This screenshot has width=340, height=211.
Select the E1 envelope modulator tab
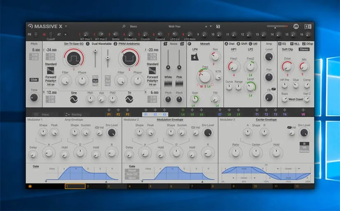tap(146, 114)
